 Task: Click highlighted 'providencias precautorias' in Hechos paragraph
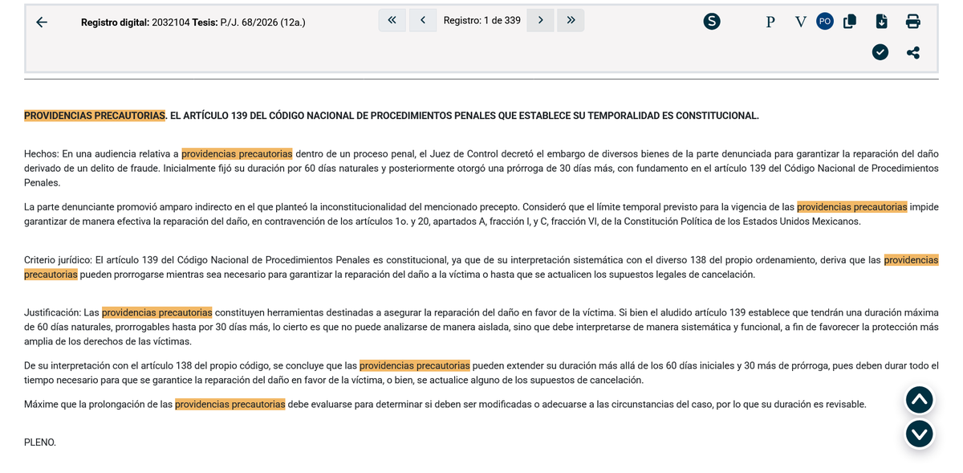237,153
